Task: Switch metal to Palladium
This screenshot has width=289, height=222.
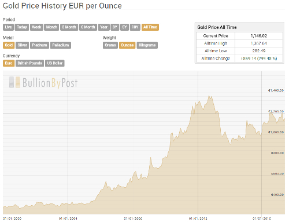Action: pos(61,45)
